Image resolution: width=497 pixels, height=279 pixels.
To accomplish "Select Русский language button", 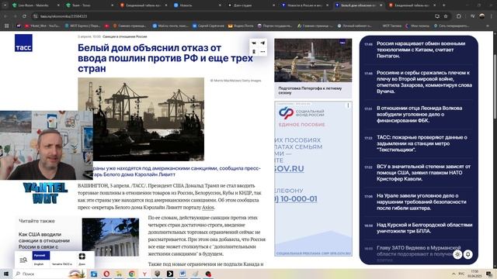I will click(x=41, y=255).
